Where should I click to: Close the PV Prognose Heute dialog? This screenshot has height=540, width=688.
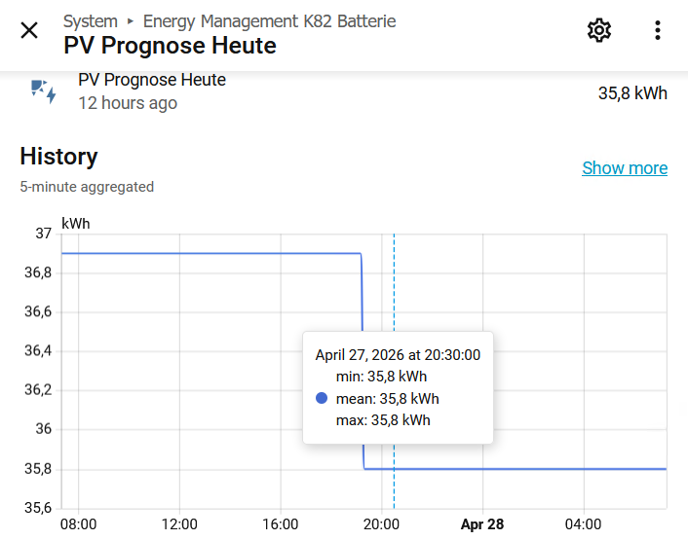coord(29,30)
